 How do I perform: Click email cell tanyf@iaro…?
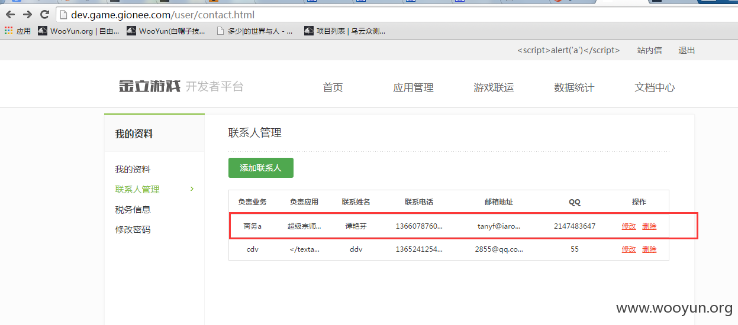click(x=499, y=226)
